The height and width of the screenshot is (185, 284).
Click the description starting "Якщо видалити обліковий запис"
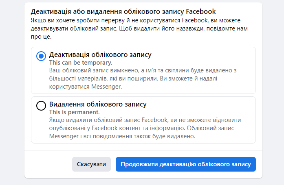coord(145,128)
